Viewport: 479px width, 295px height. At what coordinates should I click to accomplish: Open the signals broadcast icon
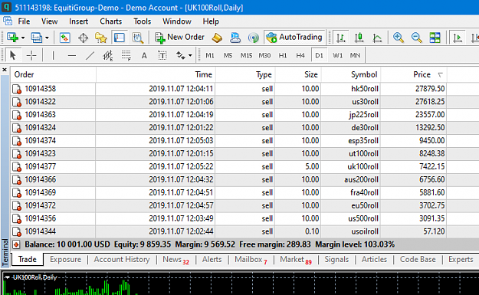pyautogui.click(x=253, y=38)
